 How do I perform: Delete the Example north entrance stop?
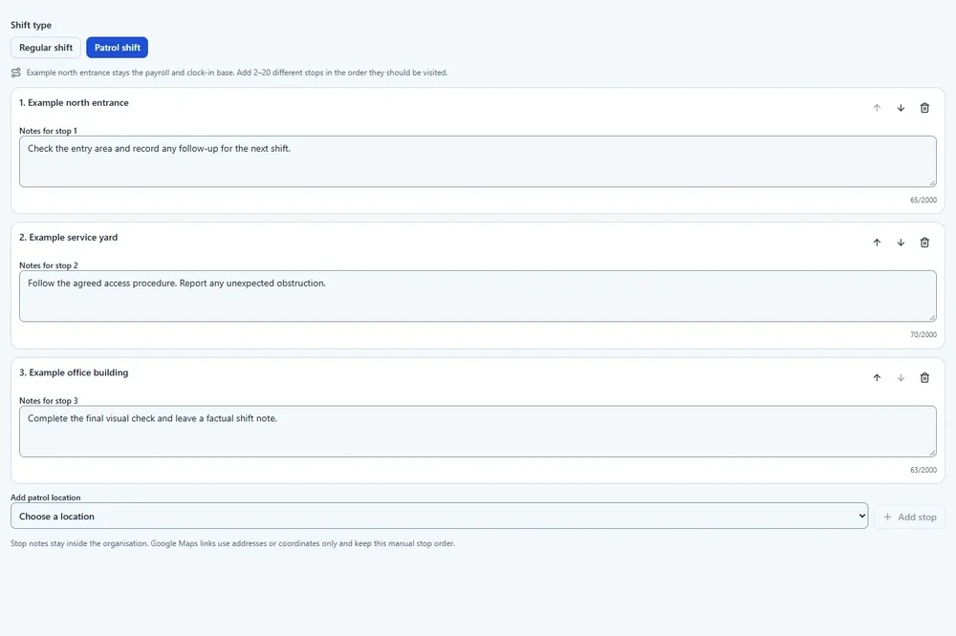pos(924,108)
